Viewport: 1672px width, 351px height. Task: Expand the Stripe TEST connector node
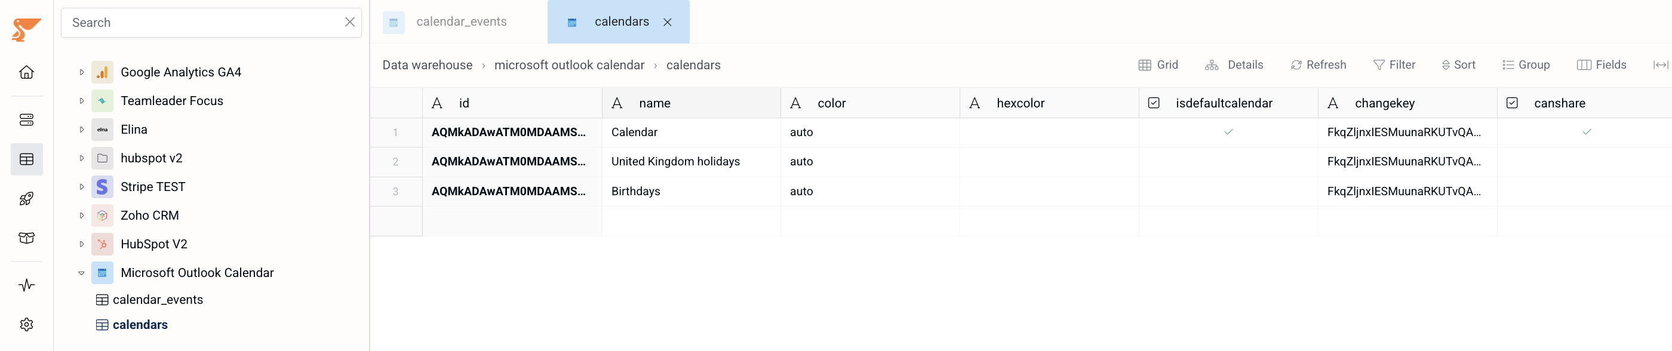pyautogui.click(x=82, y=187)
